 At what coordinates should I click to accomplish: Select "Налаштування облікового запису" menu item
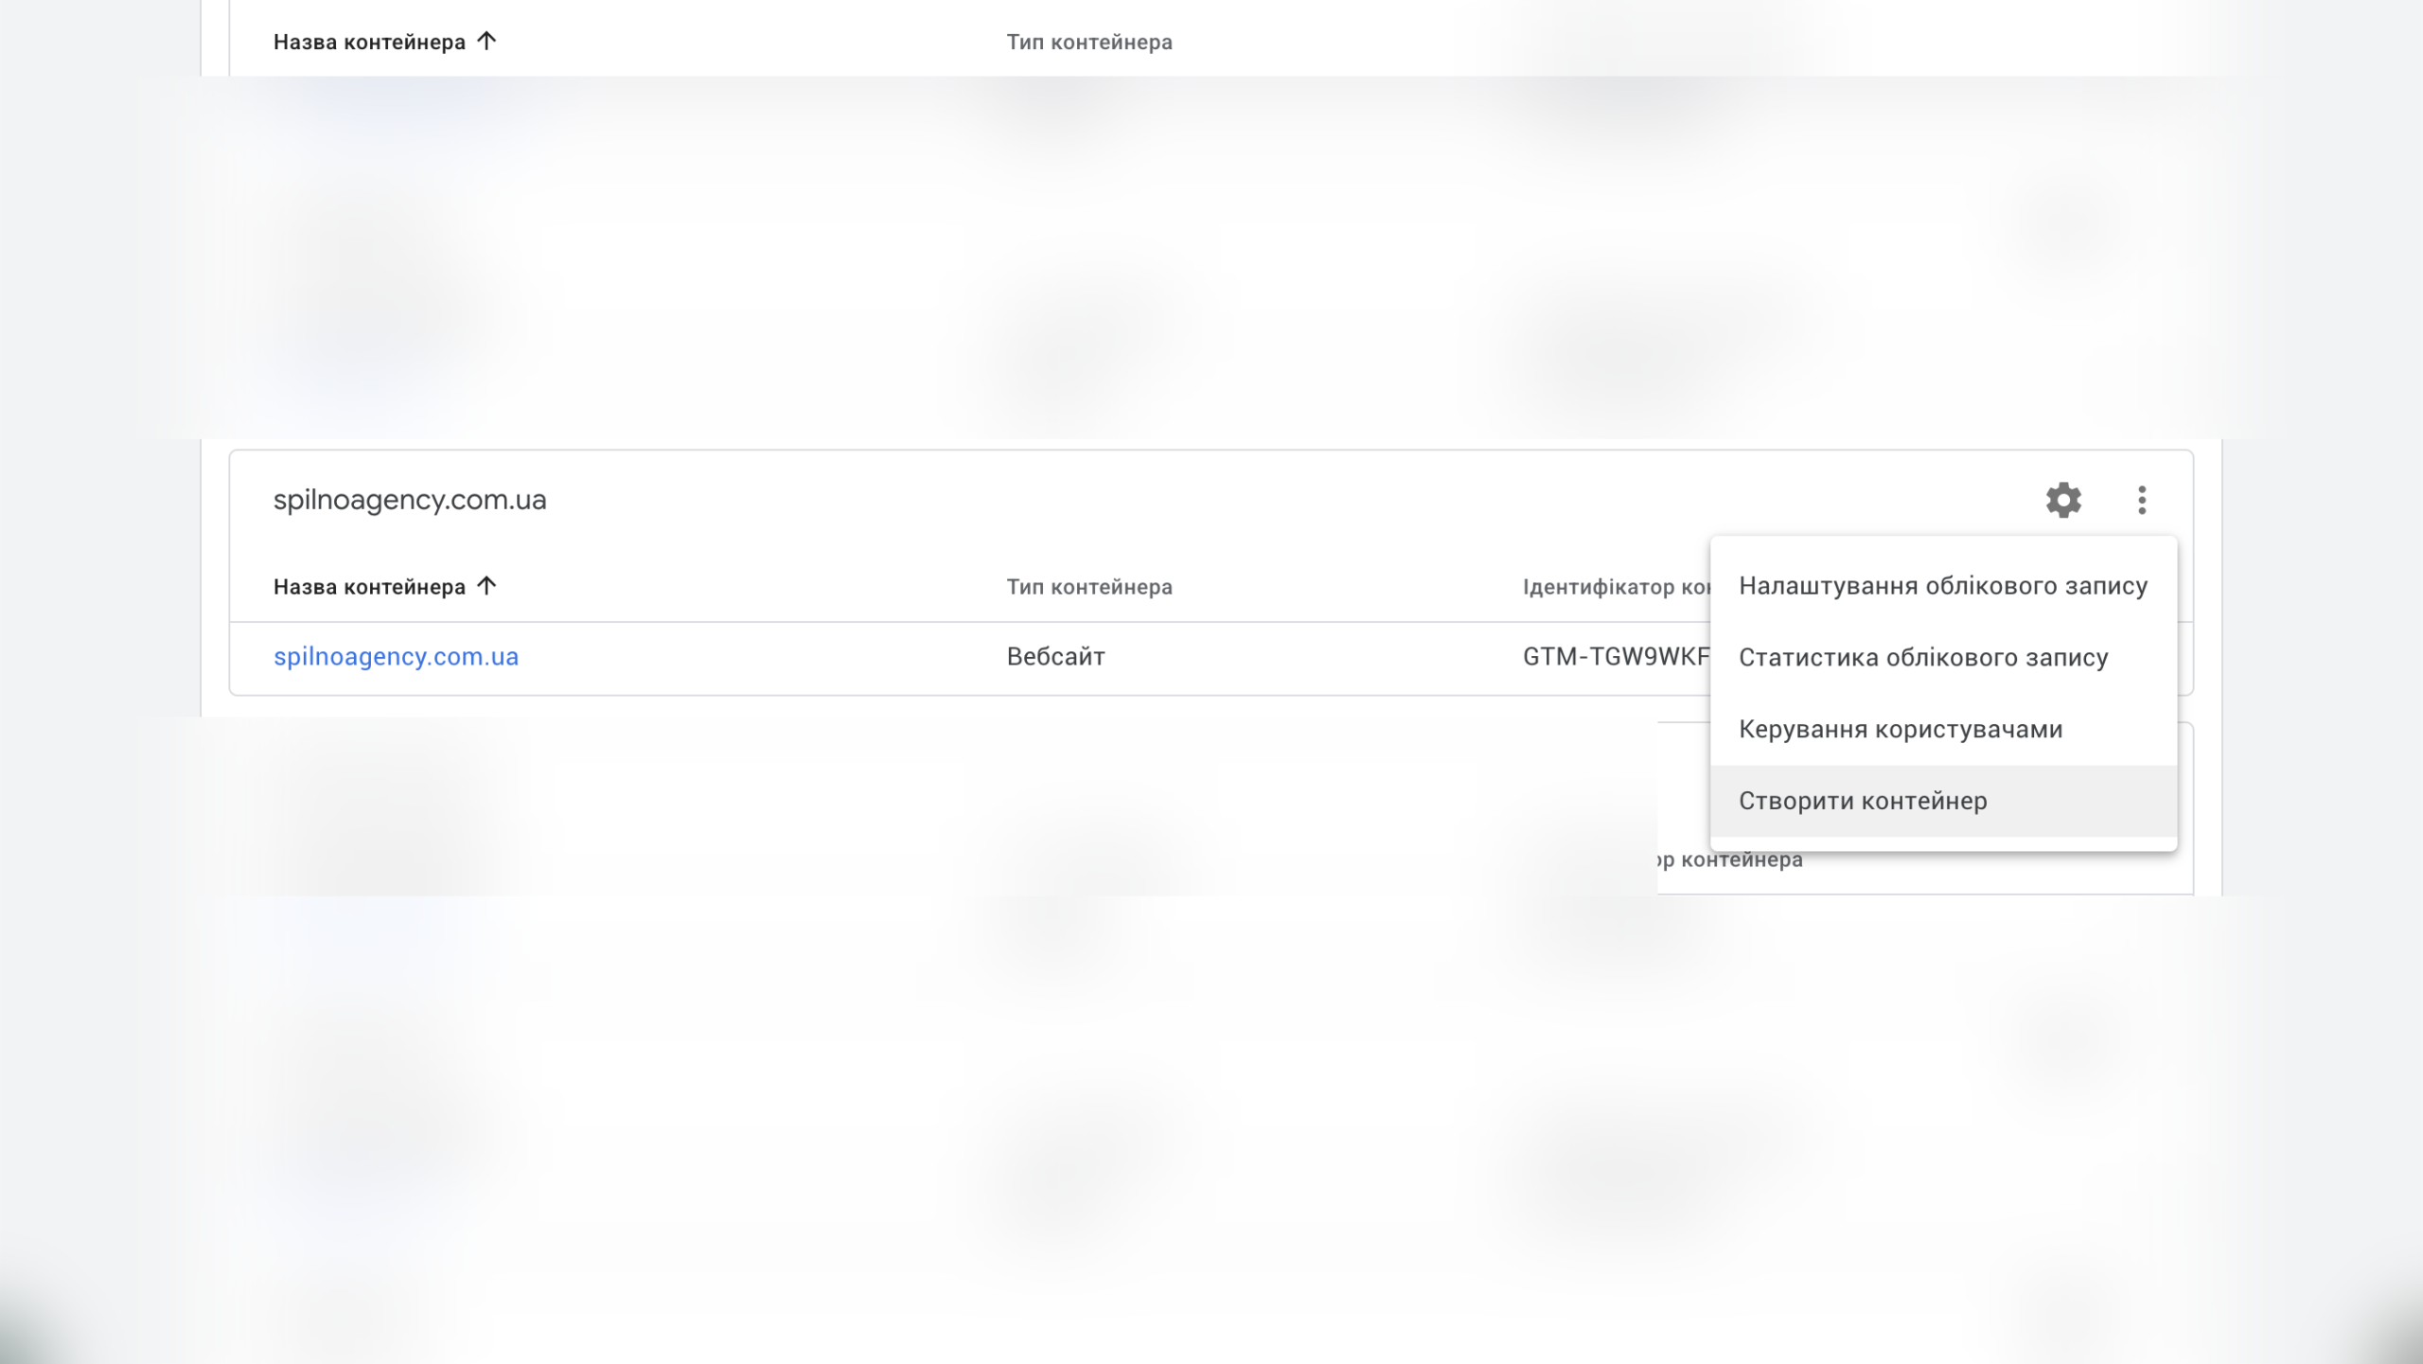tap(1943, 586)
